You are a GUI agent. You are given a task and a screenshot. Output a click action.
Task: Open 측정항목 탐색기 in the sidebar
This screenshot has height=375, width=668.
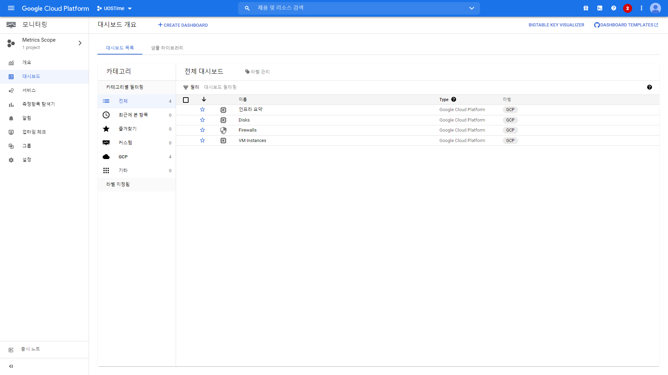coord(44,104)
